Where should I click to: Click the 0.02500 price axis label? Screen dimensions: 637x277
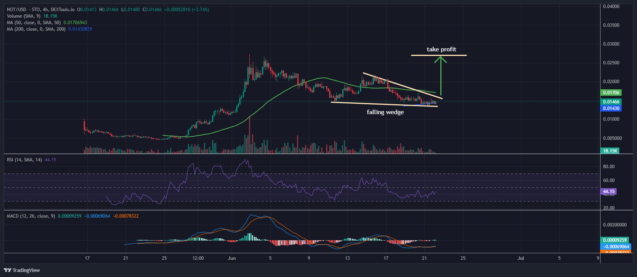coord(611,63)
